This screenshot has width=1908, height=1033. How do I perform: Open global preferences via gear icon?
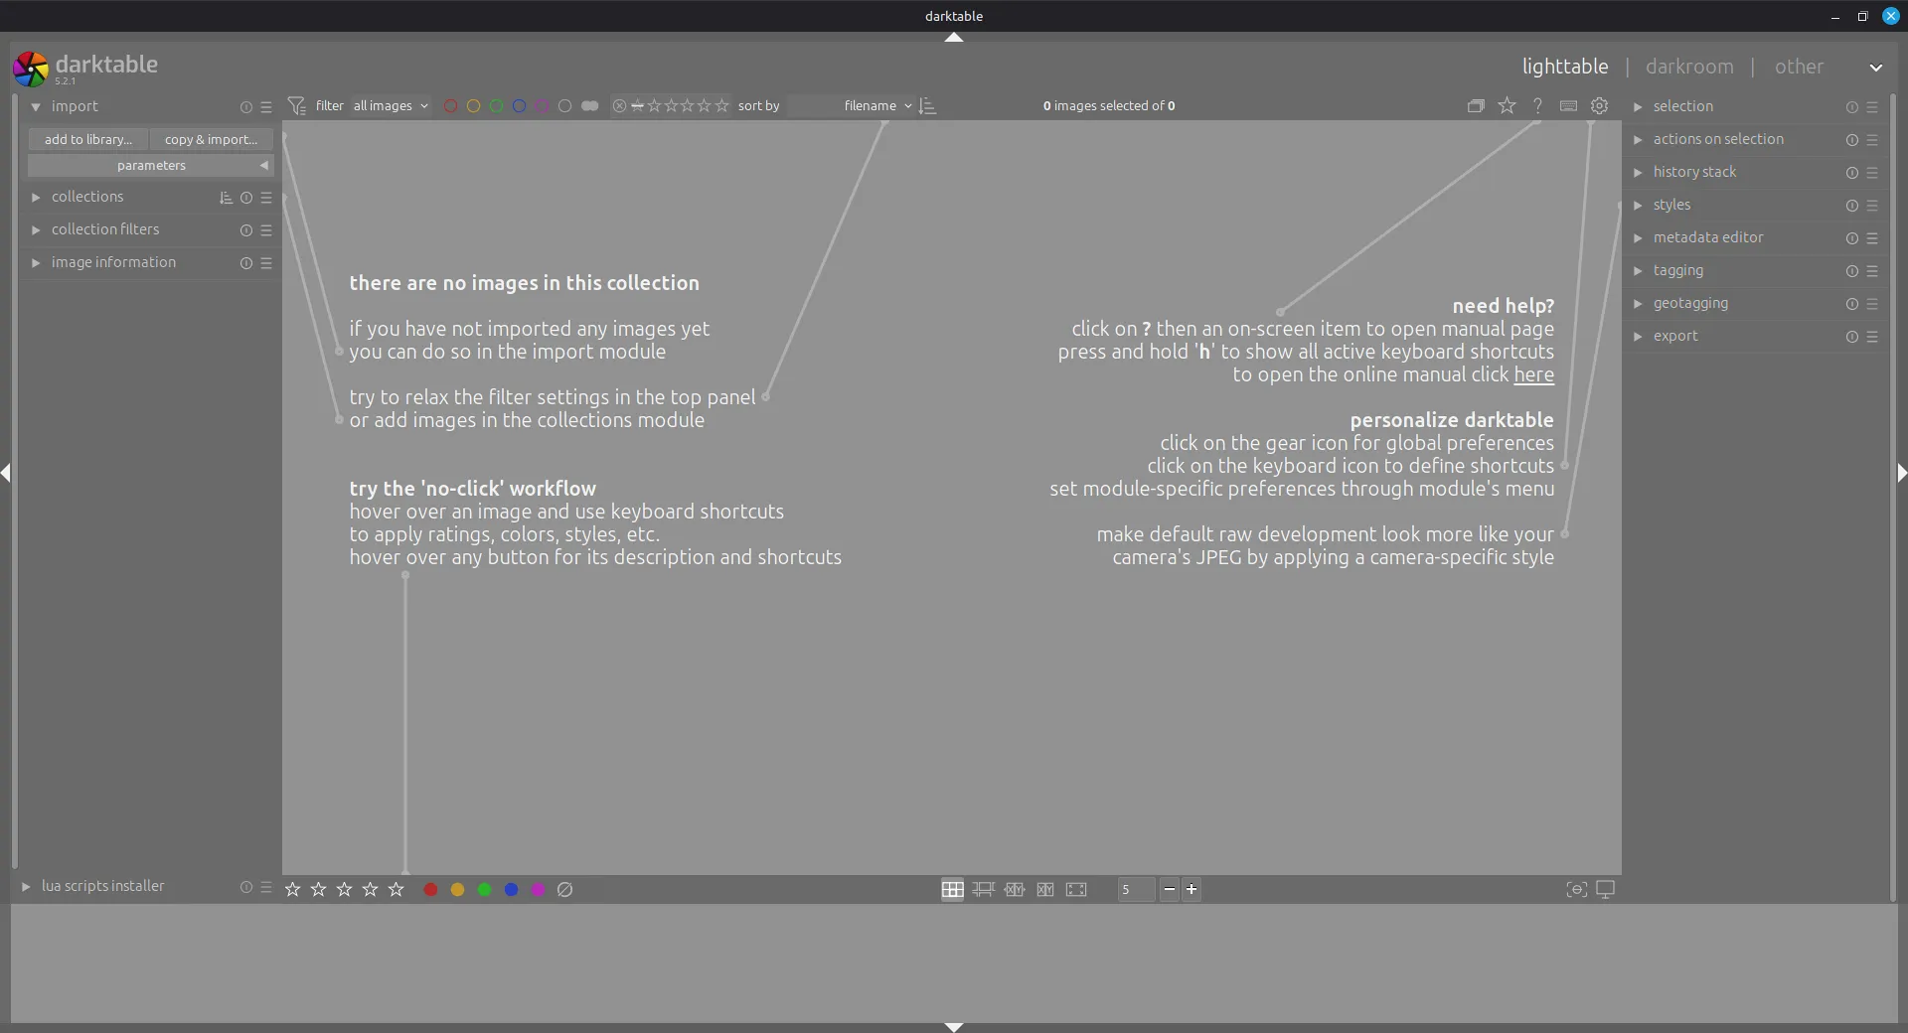(1599, 105)
